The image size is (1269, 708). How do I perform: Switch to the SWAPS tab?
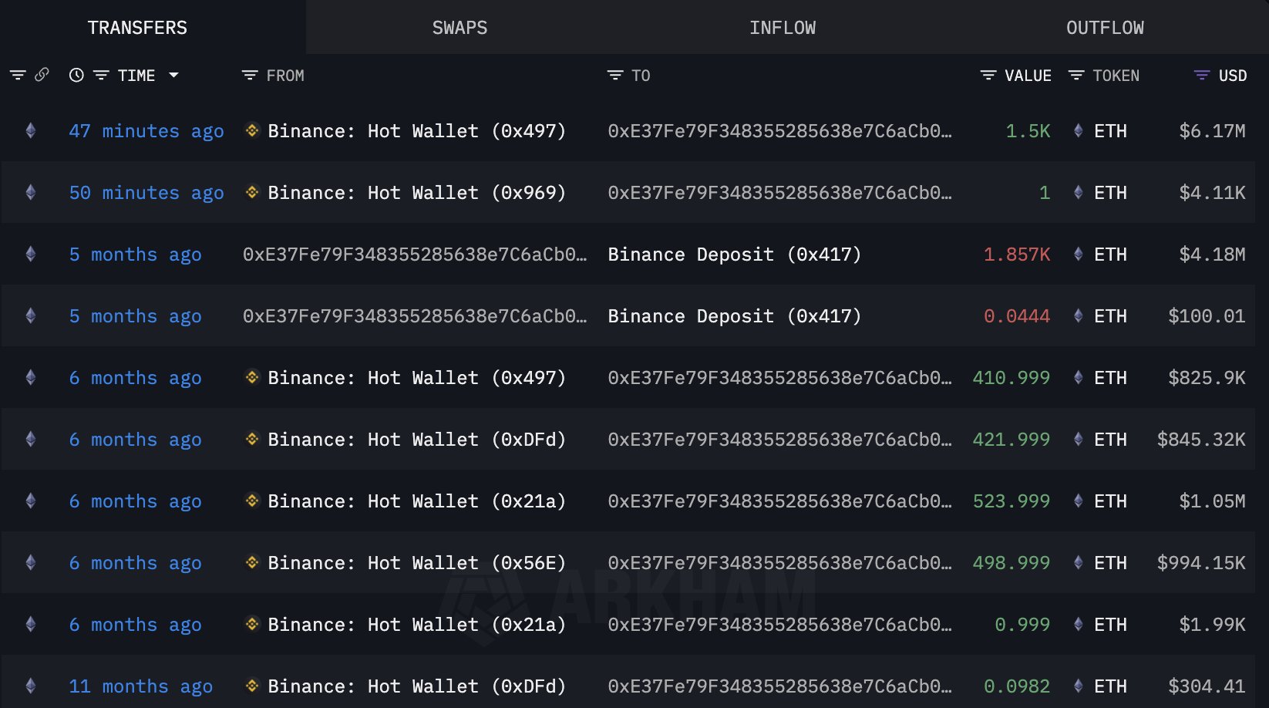(x=459, y=28)
